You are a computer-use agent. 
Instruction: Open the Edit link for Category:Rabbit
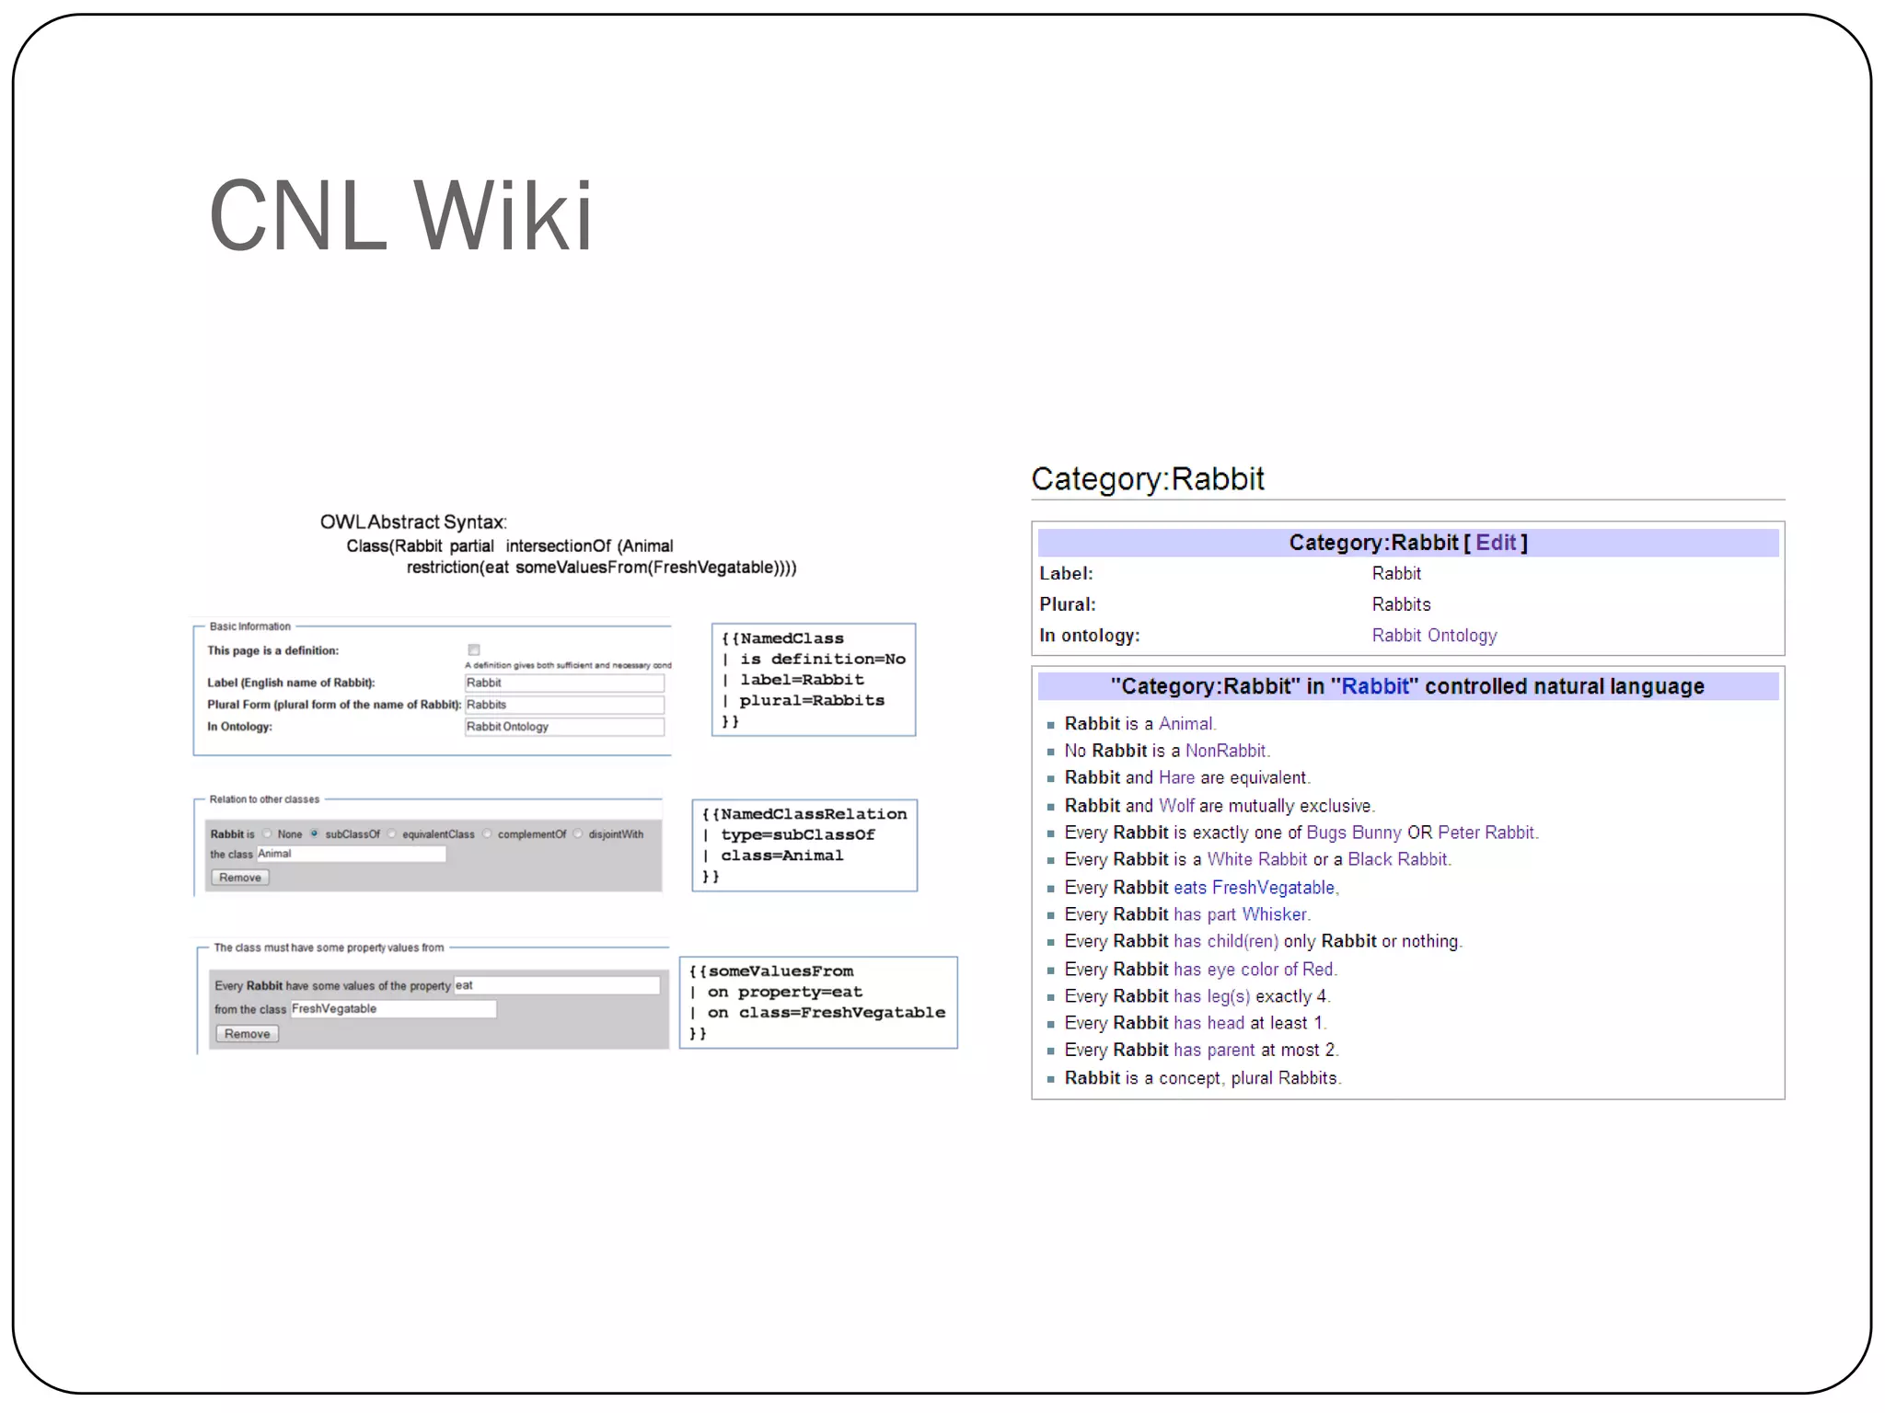1496,543
